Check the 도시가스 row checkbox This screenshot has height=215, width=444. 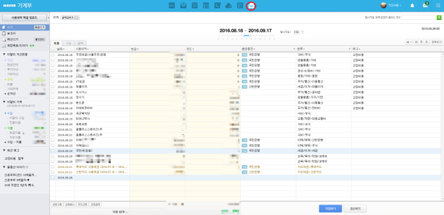tap(53, 92)
